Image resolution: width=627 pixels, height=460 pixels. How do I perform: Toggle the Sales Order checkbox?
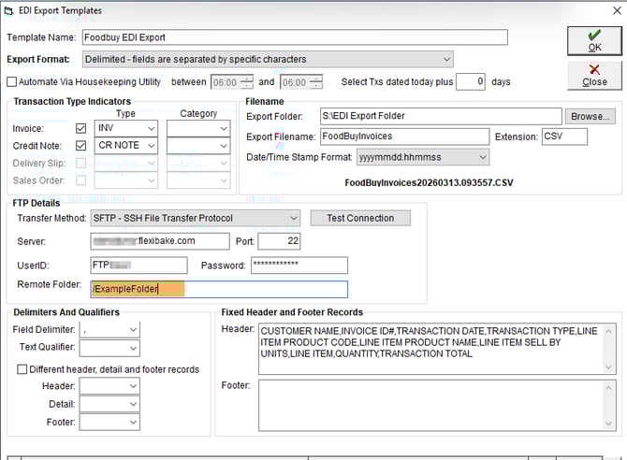[x=80, y=180]
